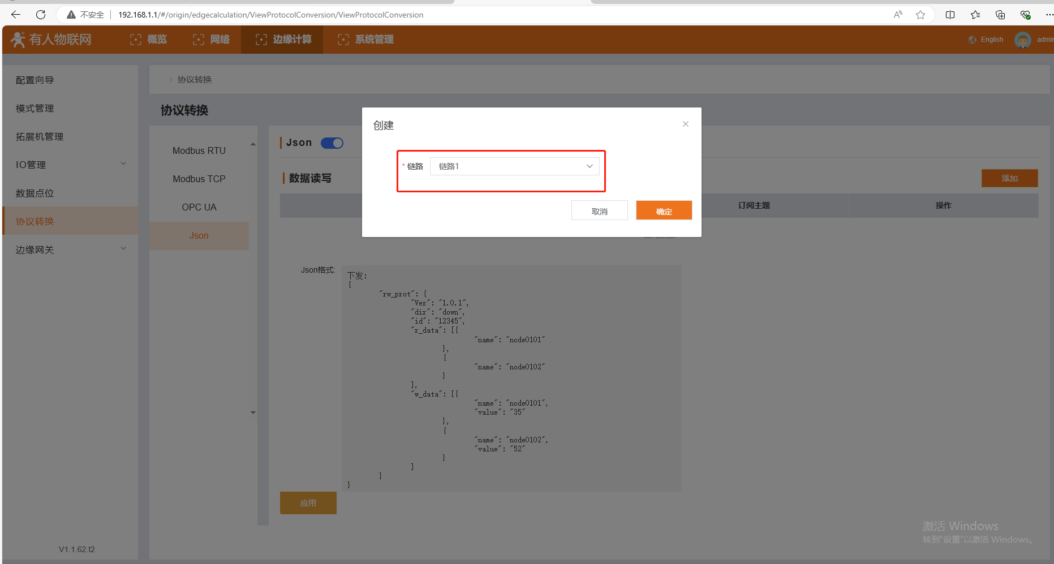Click the 有人物联网 logo

[51, 40]
